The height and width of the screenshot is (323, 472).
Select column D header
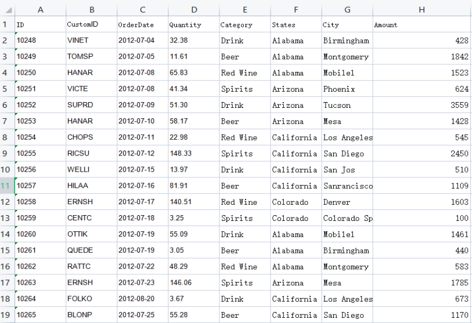coord(193,10)
